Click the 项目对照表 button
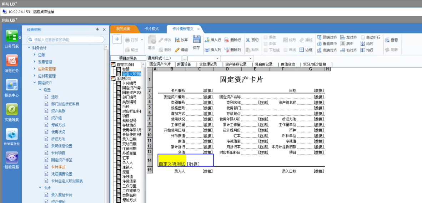The height and width of the screenshot is (203, 422). (x=127, y=58)
